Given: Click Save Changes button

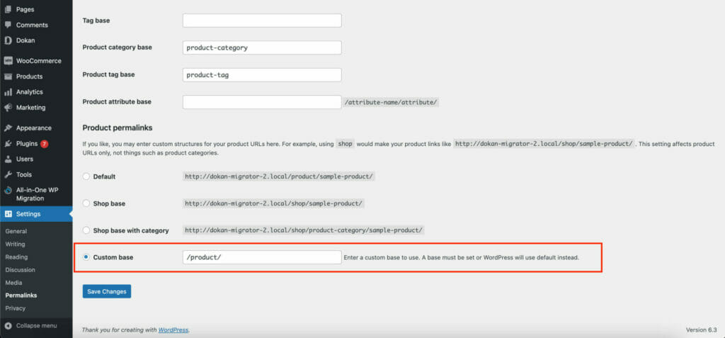Looking at the screenshot, I should pos(107,291).
